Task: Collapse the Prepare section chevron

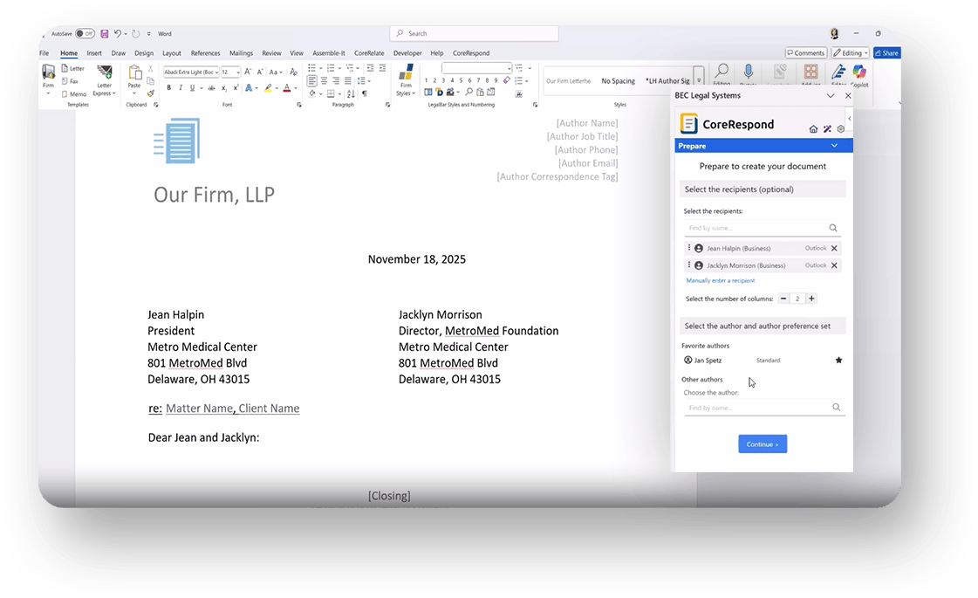Action: tap(835, 146)
